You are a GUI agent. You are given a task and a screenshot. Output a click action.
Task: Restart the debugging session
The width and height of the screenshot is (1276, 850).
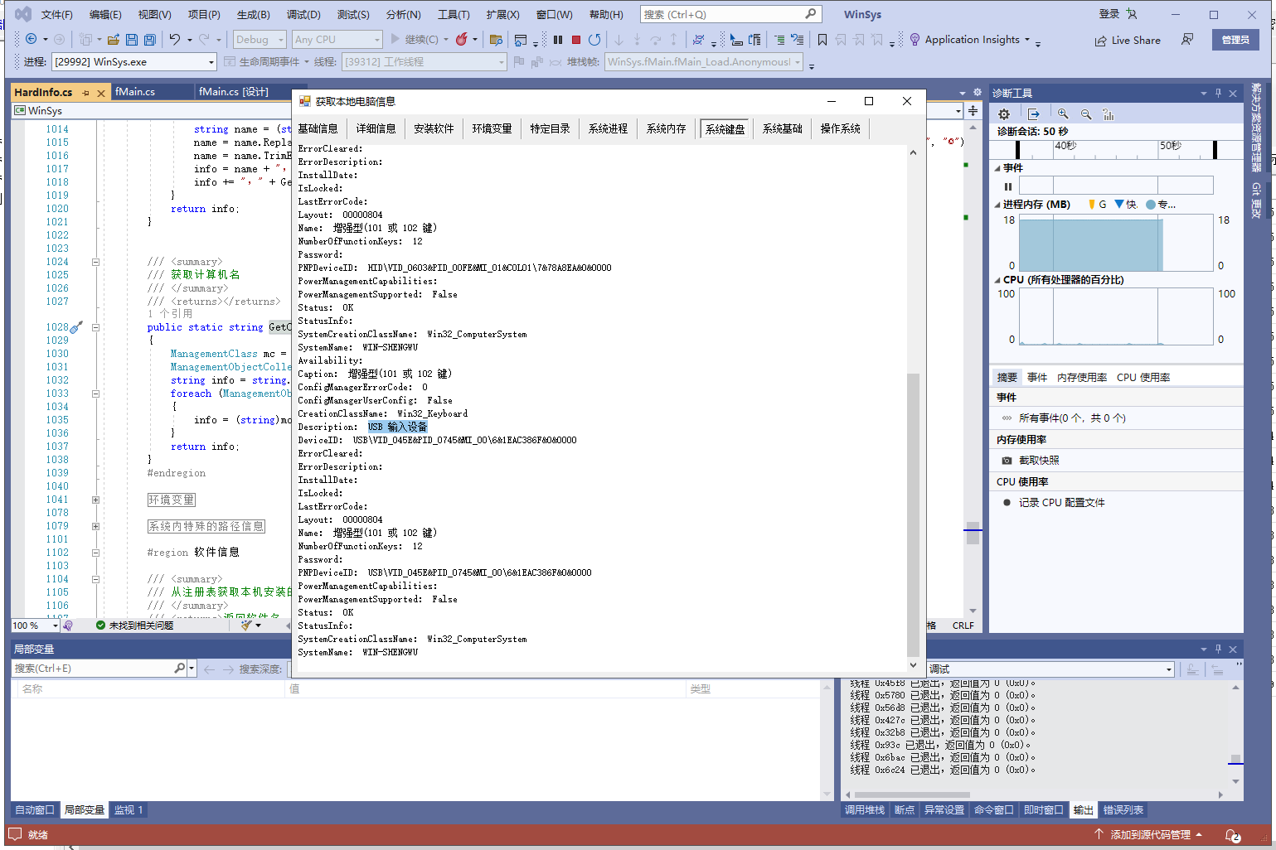click(594, 39)
